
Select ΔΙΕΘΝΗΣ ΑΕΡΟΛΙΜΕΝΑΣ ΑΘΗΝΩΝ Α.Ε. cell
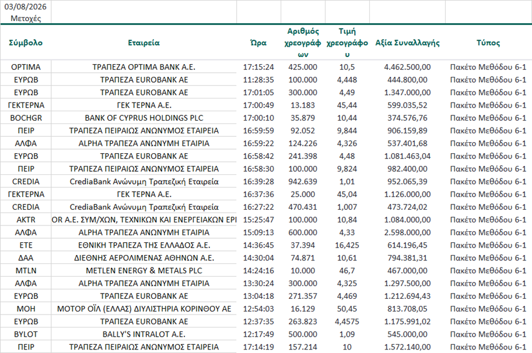pyautogui.click(x=144, y=258)
